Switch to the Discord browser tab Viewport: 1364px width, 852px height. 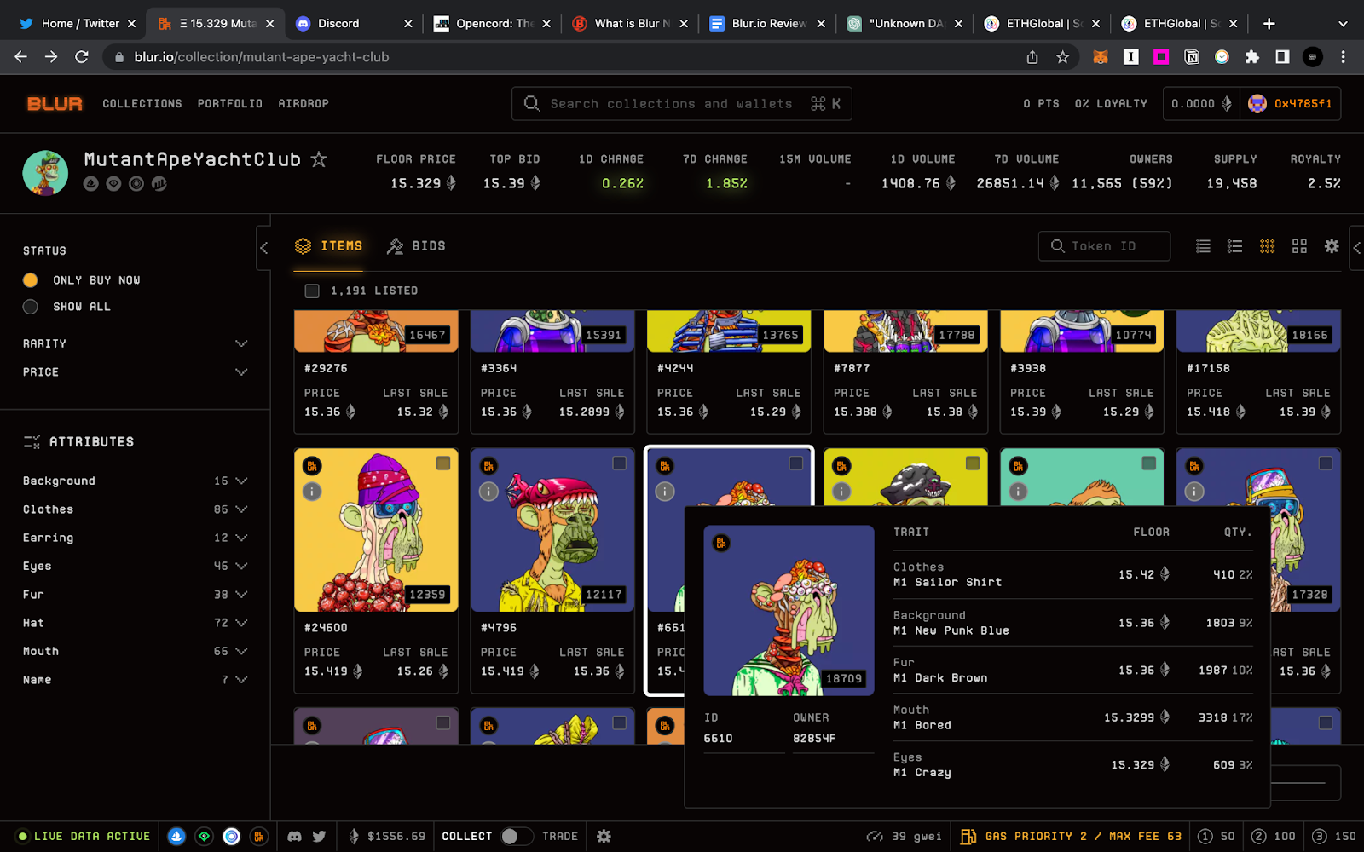click(353, 24)
